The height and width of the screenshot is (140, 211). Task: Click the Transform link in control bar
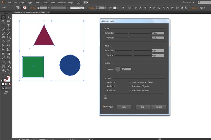[x=194, y=8]
